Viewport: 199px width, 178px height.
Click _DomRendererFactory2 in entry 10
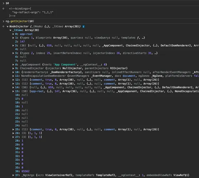point(66,72)
